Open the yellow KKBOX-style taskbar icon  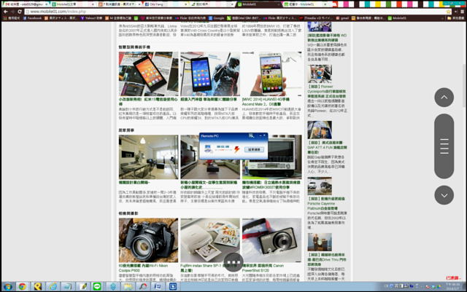point(37,287)
